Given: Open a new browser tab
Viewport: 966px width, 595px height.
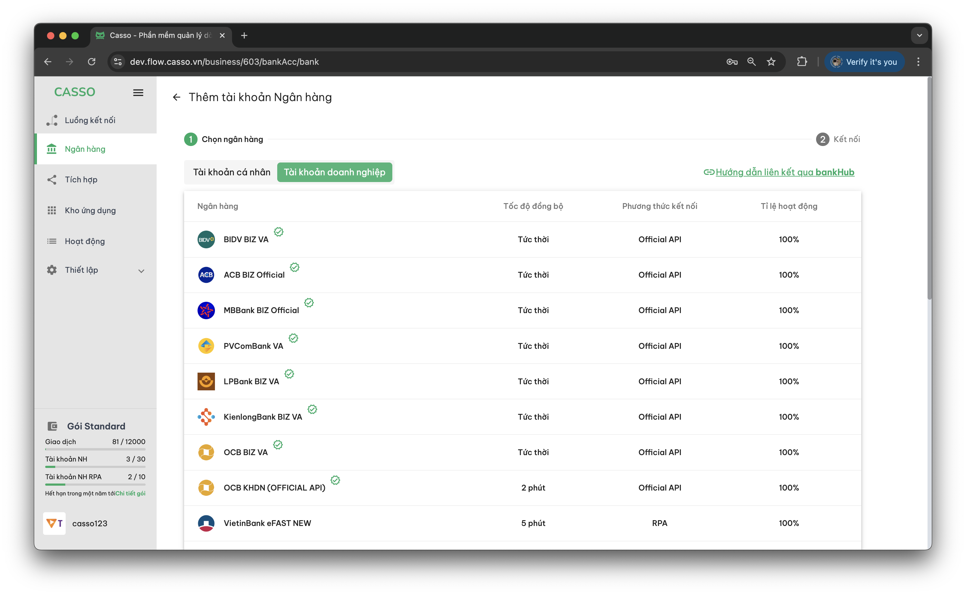Looking at the screenshot, I should pos(244,35).
